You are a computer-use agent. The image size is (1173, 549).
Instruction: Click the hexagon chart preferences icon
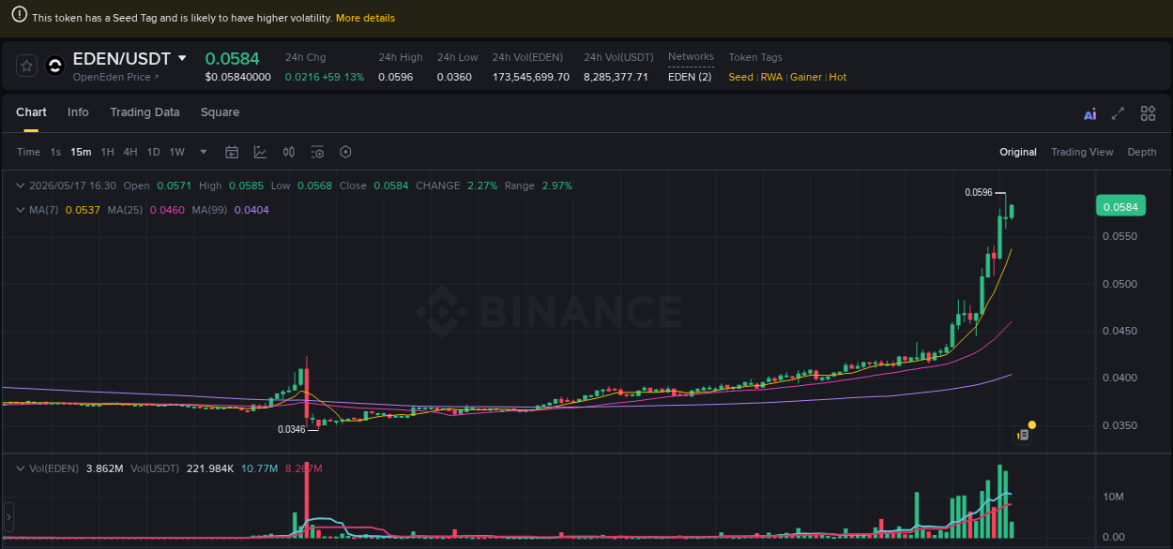(x=345, y=152)
